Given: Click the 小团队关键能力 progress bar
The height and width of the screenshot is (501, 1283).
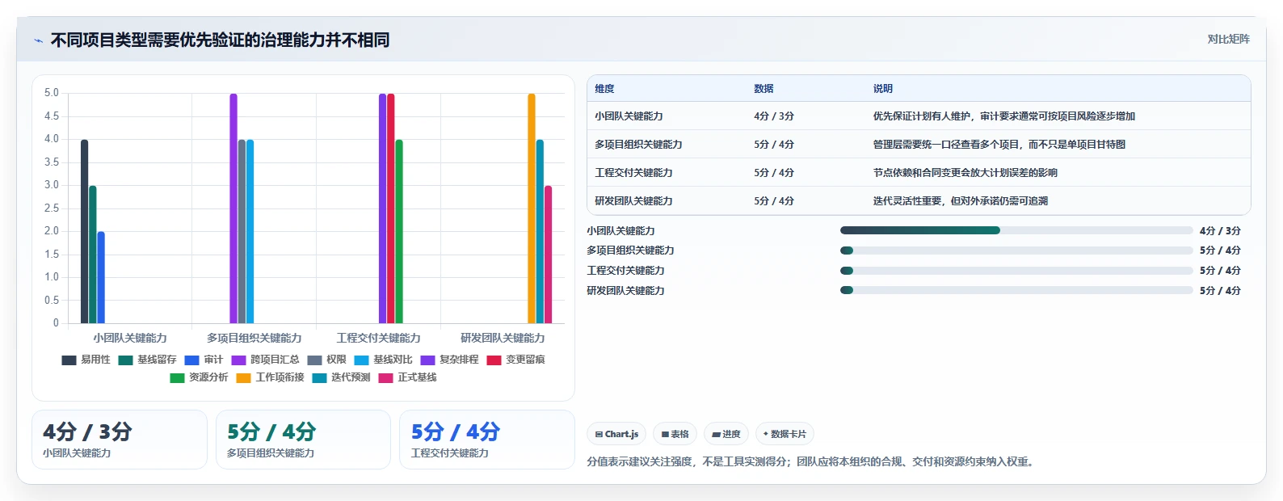Looking at the screenshot, I should click(x=1016, y=230).
